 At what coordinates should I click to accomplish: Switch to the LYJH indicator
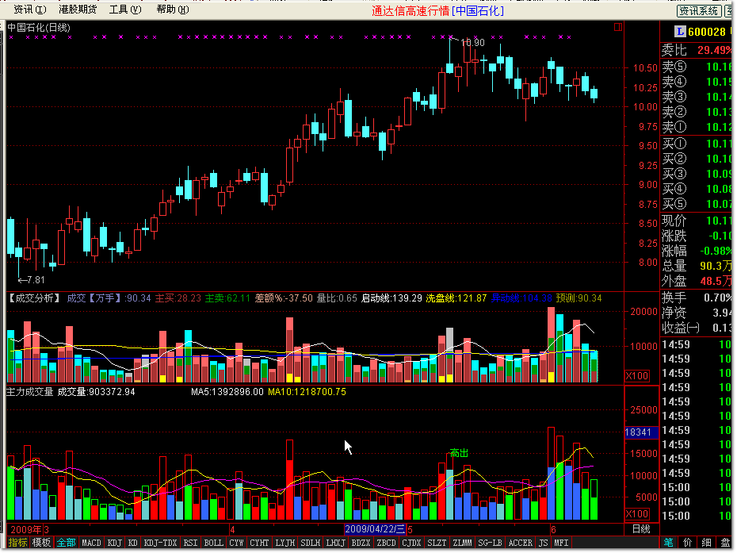tap(284, 543)
